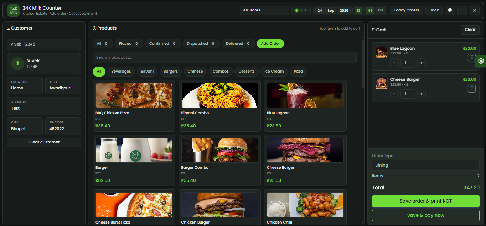This screenshot has width=486, height=226.
Task: Delete Cheese Burger from the cart
Action: (x=472, y=88)
